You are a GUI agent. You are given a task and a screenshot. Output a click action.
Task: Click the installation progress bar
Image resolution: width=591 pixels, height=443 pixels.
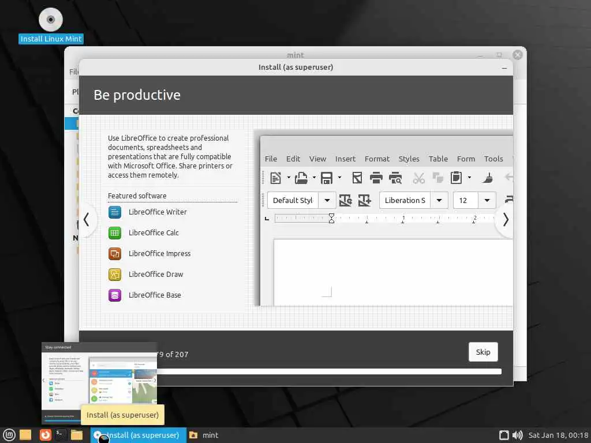click(x=328, y=371)
